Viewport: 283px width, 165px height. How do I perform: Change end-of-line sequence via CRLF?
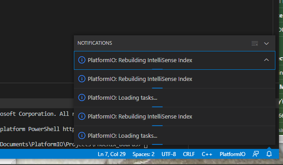click(189, 154)
